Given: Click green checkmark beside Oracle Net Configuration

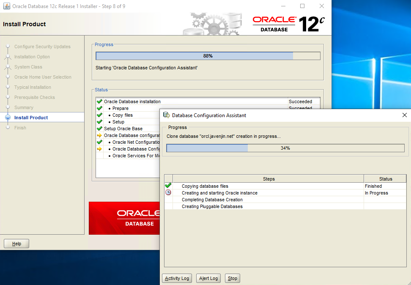Looking at the screenshot, I should coord(99,142).
